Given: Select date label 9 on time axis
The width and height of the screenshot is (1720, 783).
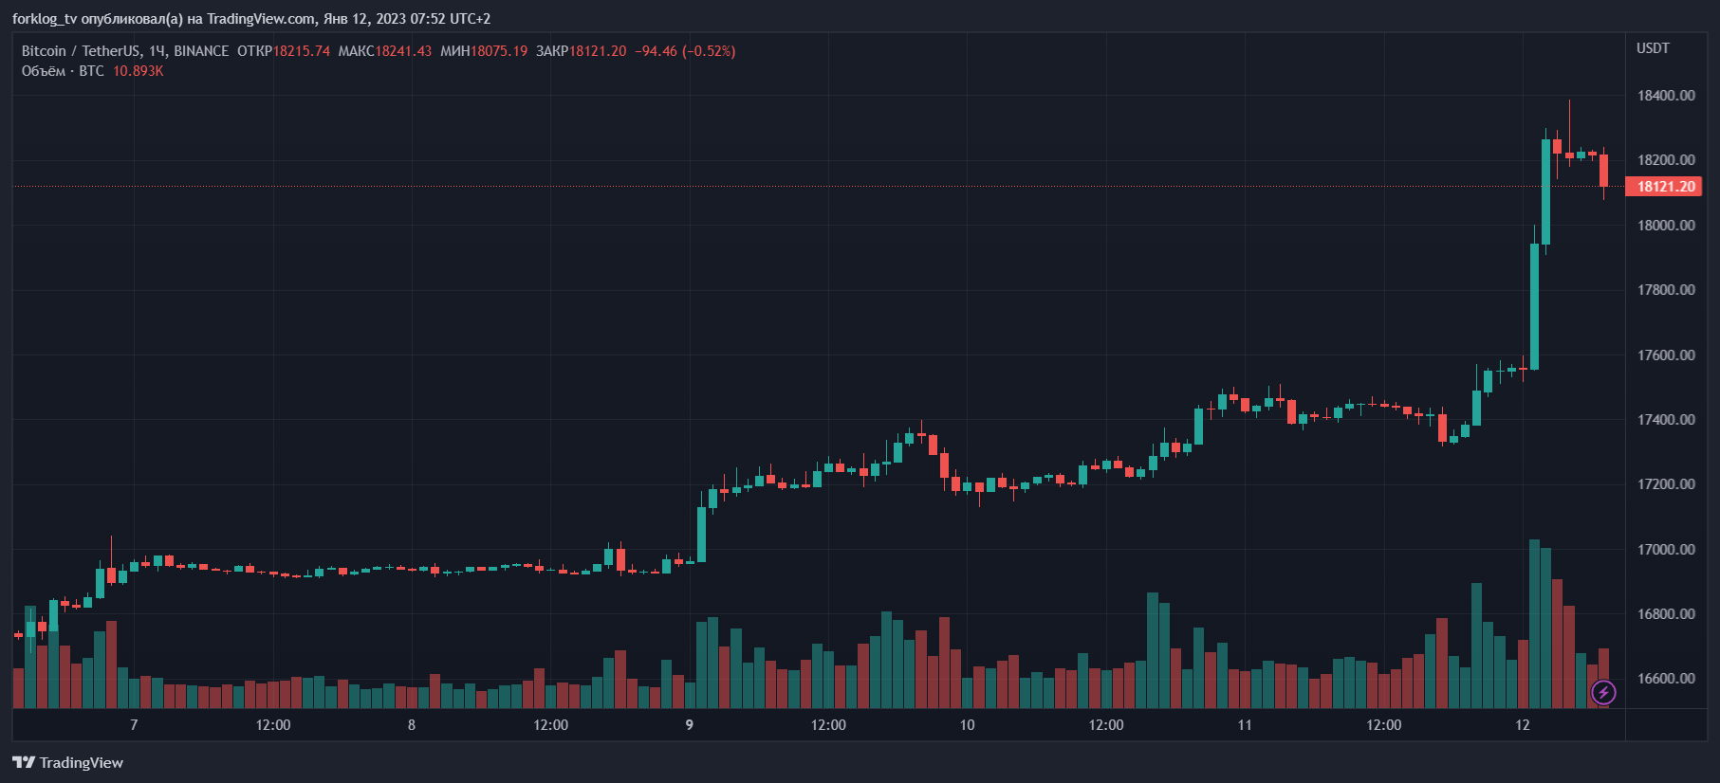Looking at the screenshot, I should pos(690,725).
